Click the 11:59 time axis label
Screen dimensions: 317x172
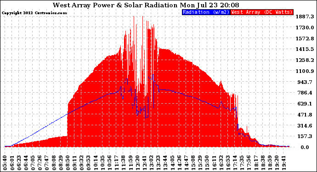pos(130,162)
